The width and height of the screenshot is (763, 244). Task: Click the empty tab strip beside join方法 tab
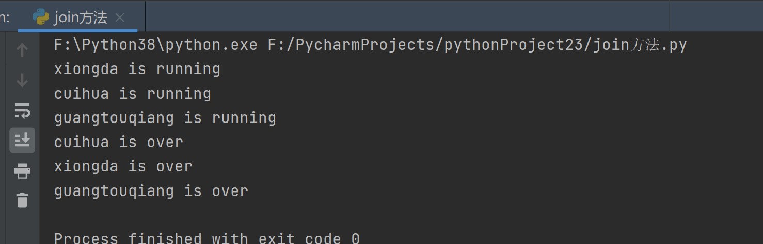pos(403,18)
